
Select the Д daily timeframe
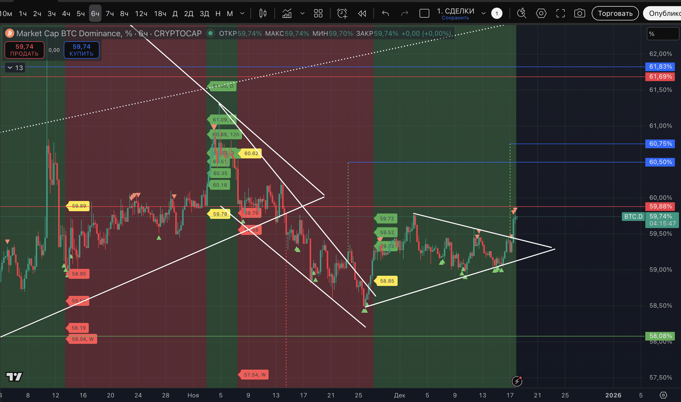(x=175, y=13)
